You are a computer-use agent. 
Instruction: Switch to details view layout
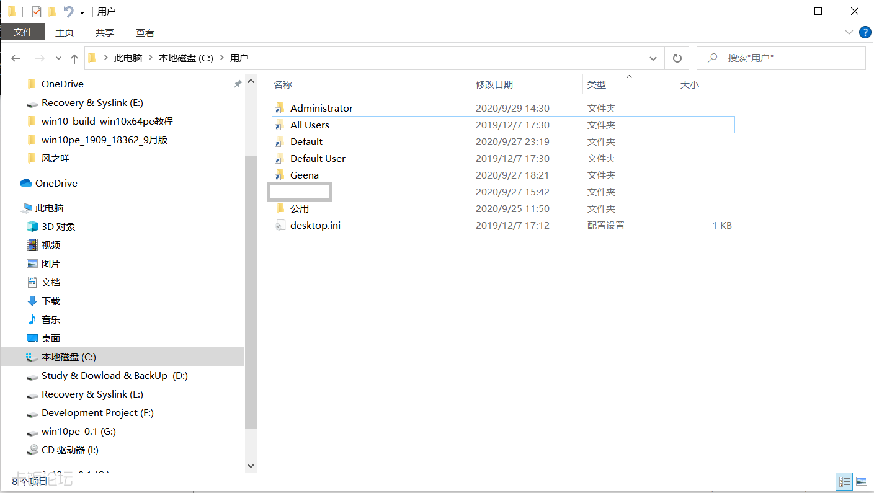844,481
